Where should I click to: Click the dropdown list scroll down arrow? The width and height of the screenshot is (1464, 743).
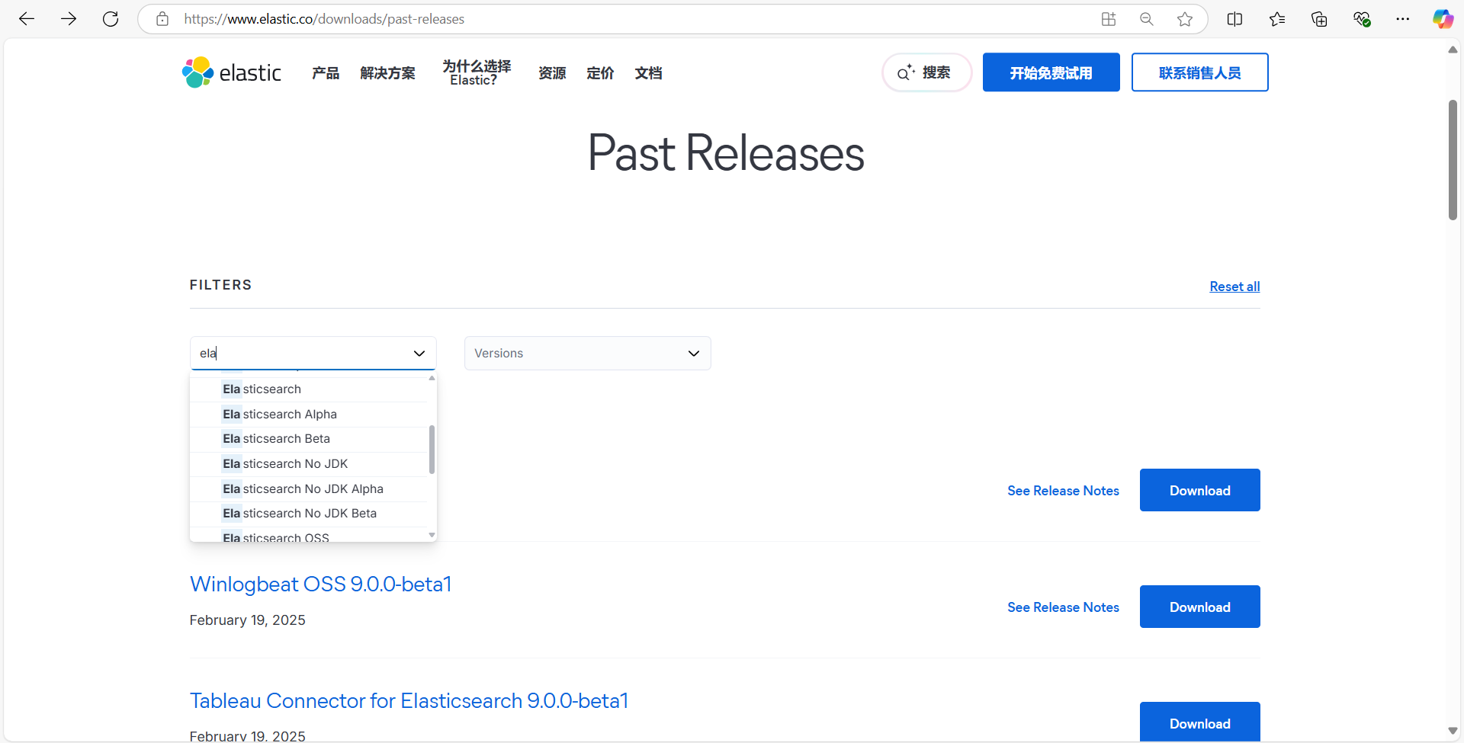coord(432,535)
